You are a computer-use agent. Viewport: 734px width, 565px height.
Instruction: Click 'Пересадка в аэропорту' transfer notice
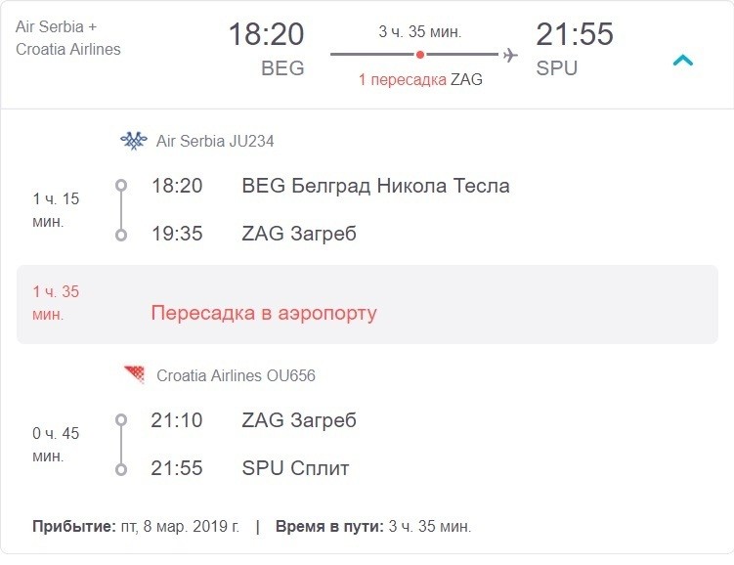(264, 313)
